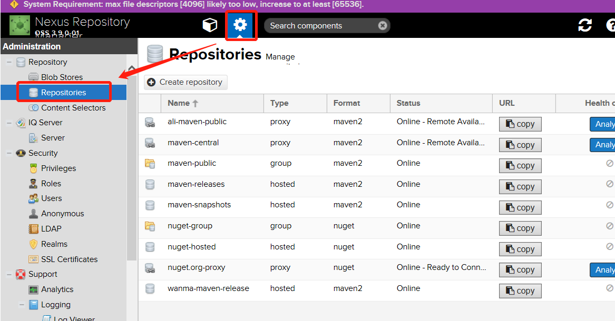615x321 pixels.
Task: Open Analytics under Support
Action: click(x=57, y=289)
